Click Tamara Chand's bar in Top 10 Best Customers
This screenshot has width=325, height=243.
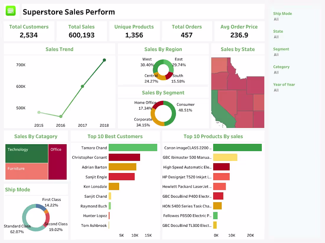(133, 147)
